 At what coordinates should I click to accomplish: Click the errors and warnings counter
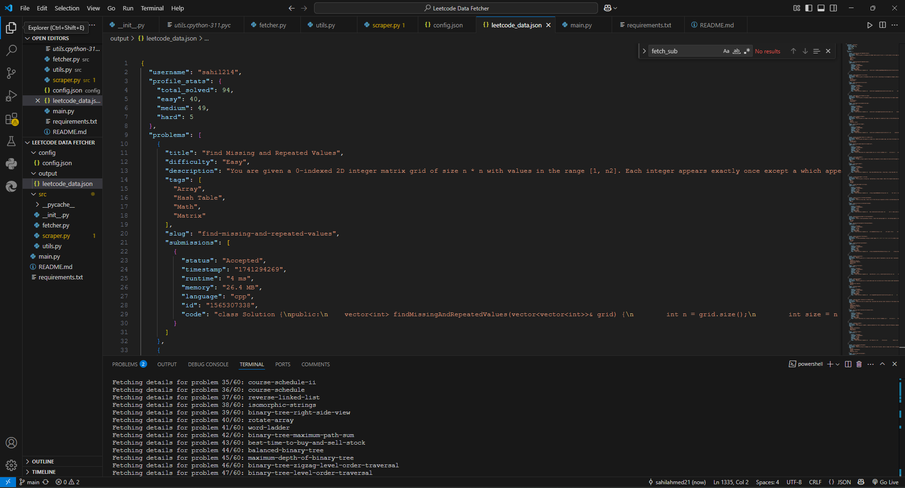tap(67, 482)
